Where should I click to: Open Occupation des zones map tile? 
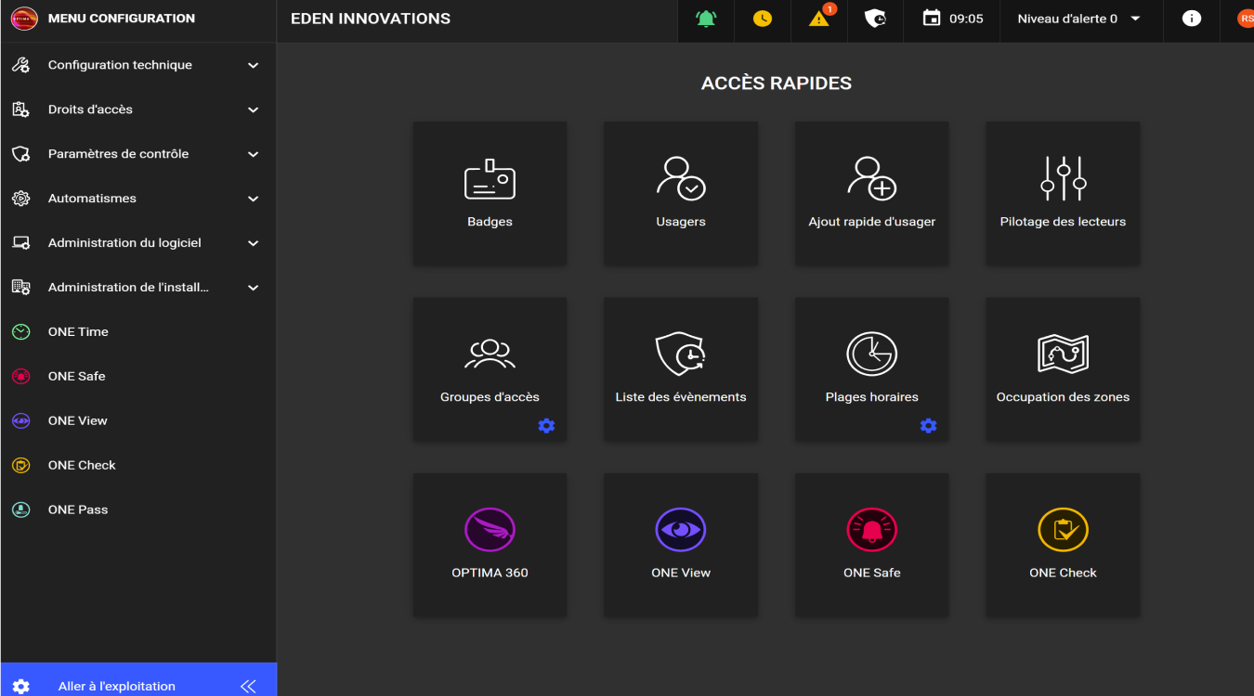click(1063, 368)
